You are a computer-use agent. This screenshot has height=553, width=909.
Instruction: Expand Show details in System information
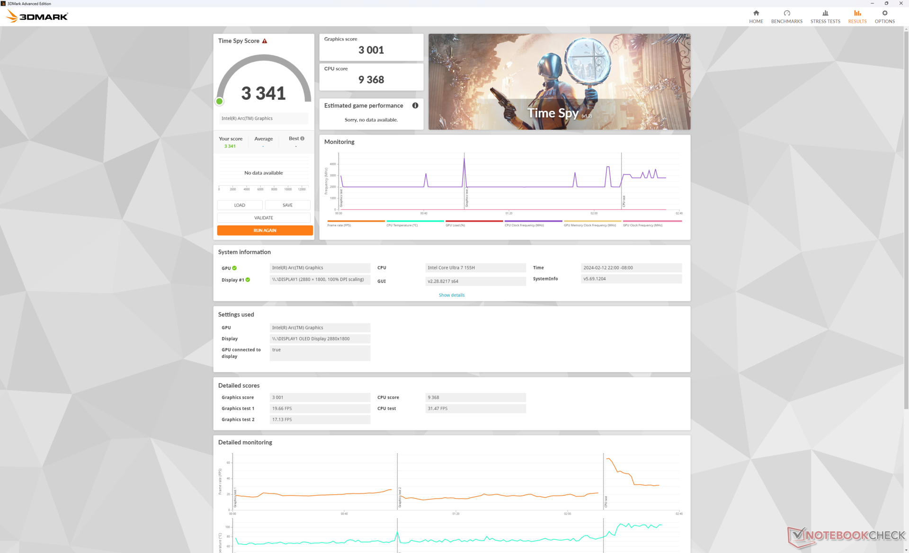(x=451, y=295)
